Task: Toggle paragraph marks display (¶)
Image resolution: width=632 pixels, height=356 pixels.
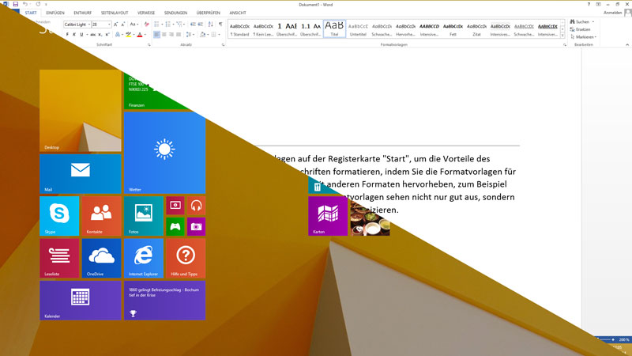Action: [220, 25]
